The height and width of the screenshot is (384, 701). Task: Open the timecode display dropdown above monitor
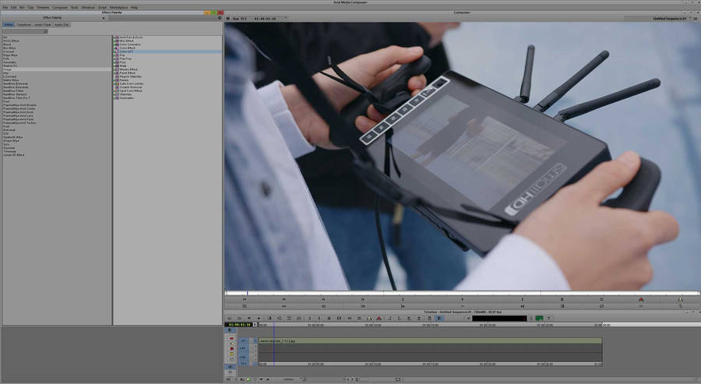point(285,17)
